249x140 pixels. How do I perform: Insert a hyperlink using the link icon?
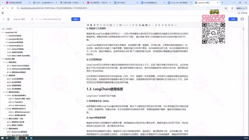click(x=101, y=25)
